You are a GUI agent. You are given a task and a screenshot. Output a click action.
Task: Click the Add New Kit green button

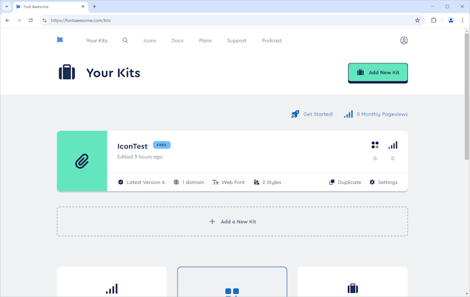click(x=378, y=72)
